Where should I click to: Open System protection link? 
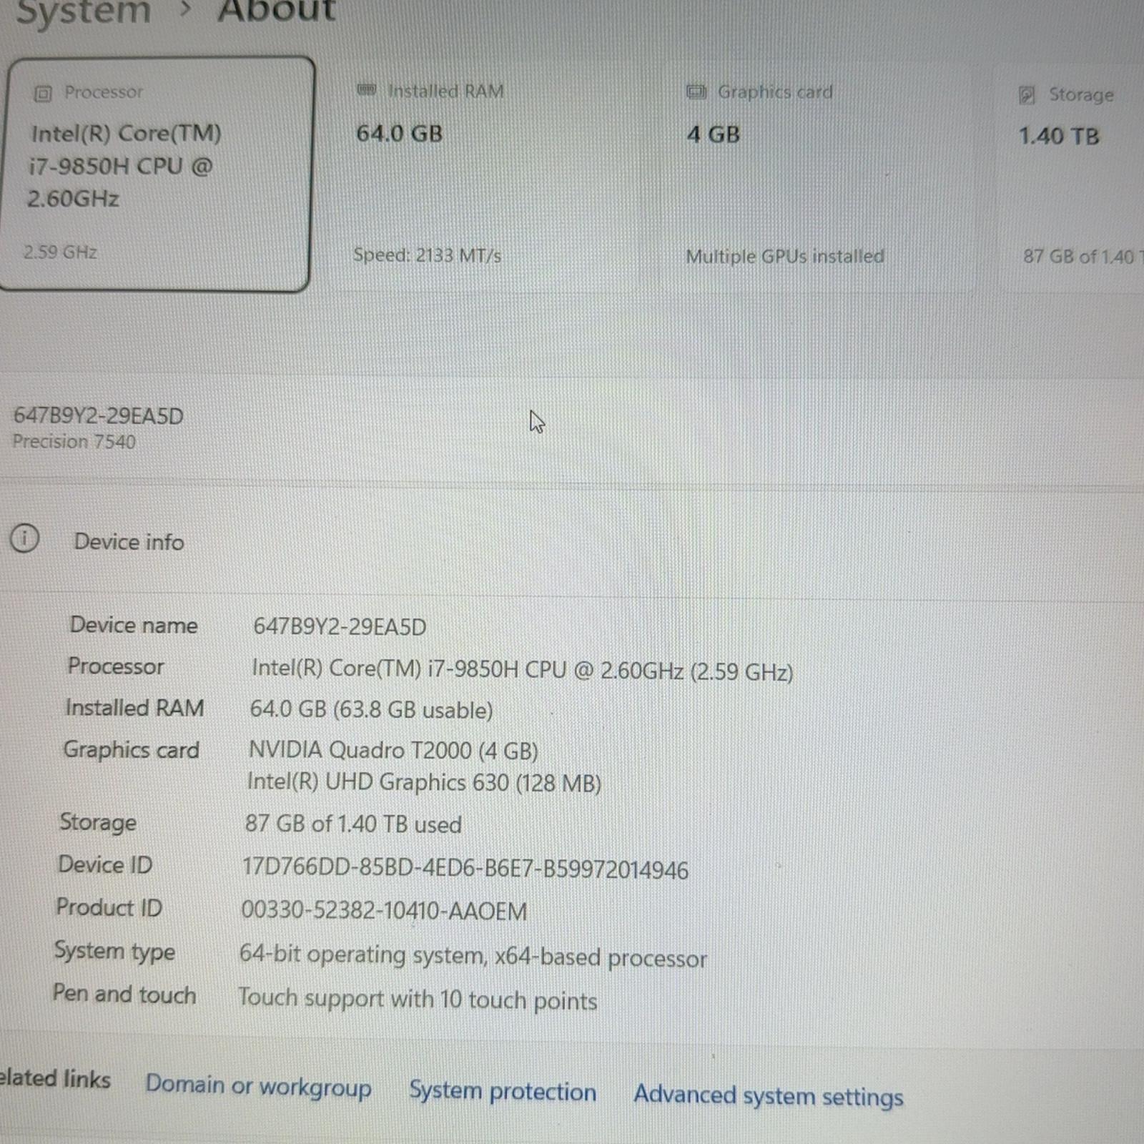tap(503, 1091)
